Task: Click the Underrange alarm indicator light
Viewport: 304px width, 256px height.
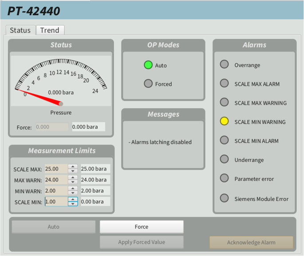Action: (225, 159)
